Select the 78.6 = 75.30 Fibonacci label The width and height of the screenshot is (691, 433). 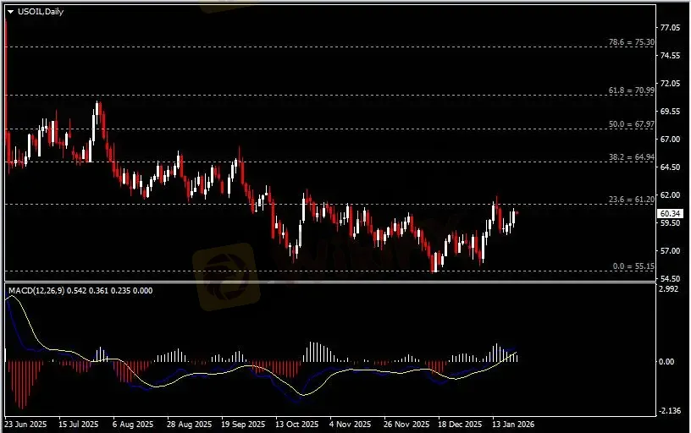click(632, 41)
